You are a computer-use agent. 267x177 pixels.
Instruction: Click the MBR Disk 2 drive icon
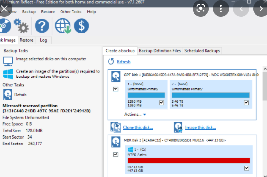(x=116, y=142)
